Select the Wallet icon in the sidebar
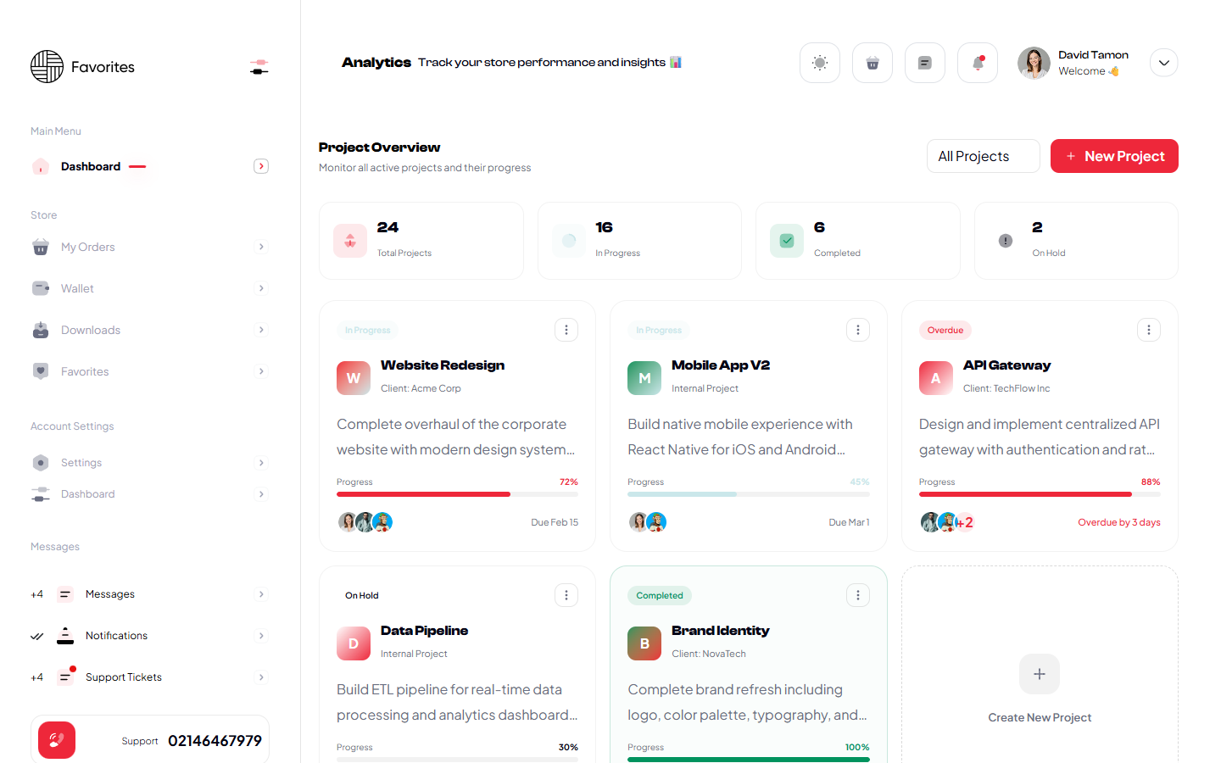Image resolution: width=1221 pixels, height=763 pixels. (x=41, y=288)
